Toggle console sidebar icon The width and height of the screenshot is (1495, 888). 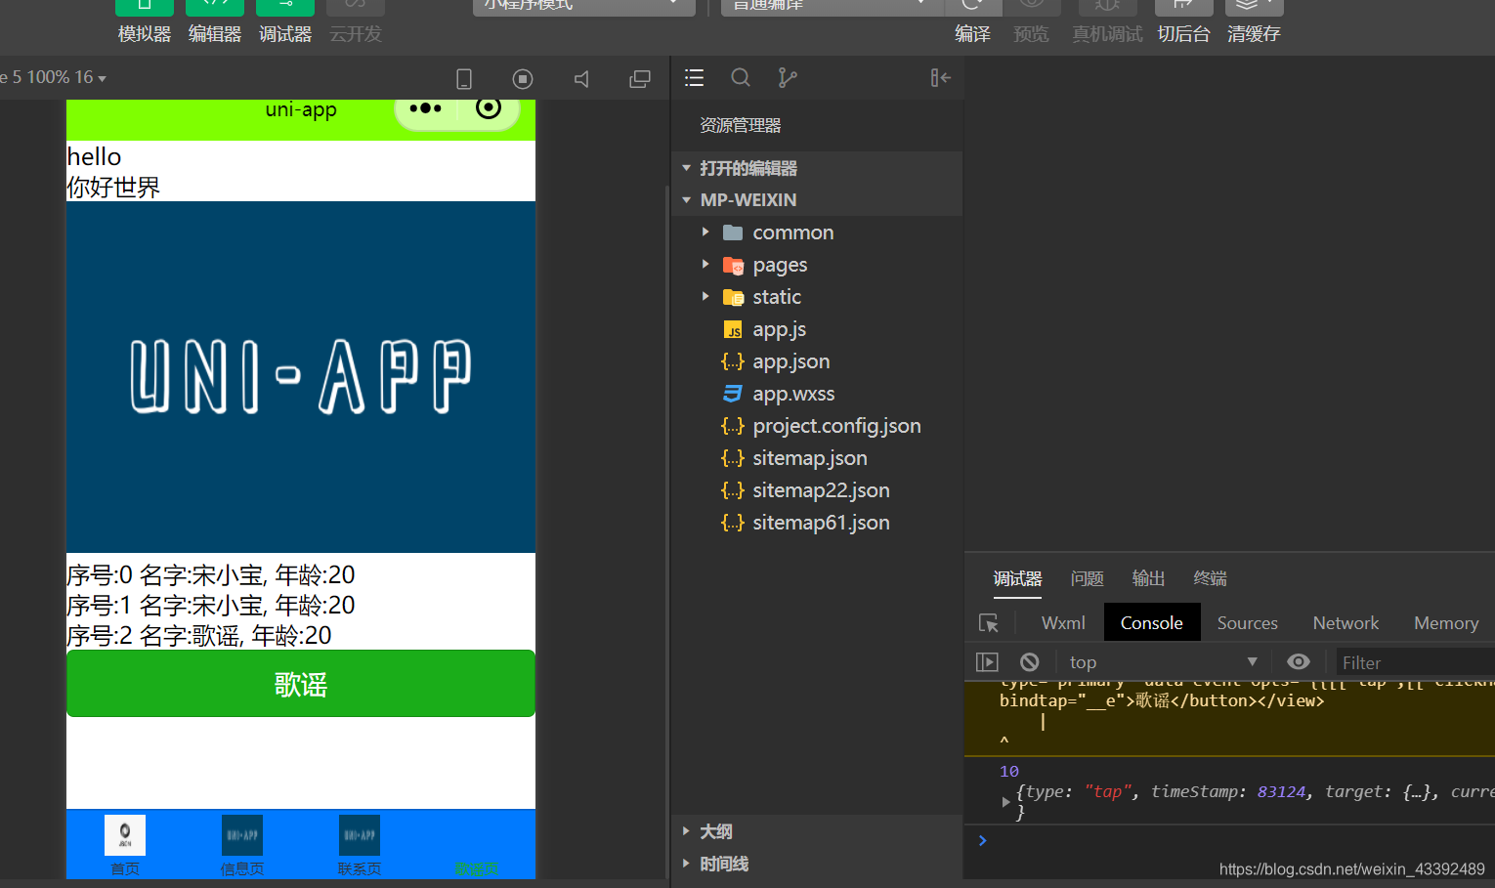click(987, 662)
